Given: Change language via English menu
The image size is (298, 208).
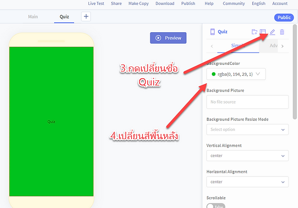Looking at the screenshot, I should pyautogui.click(x=259, y=3).
